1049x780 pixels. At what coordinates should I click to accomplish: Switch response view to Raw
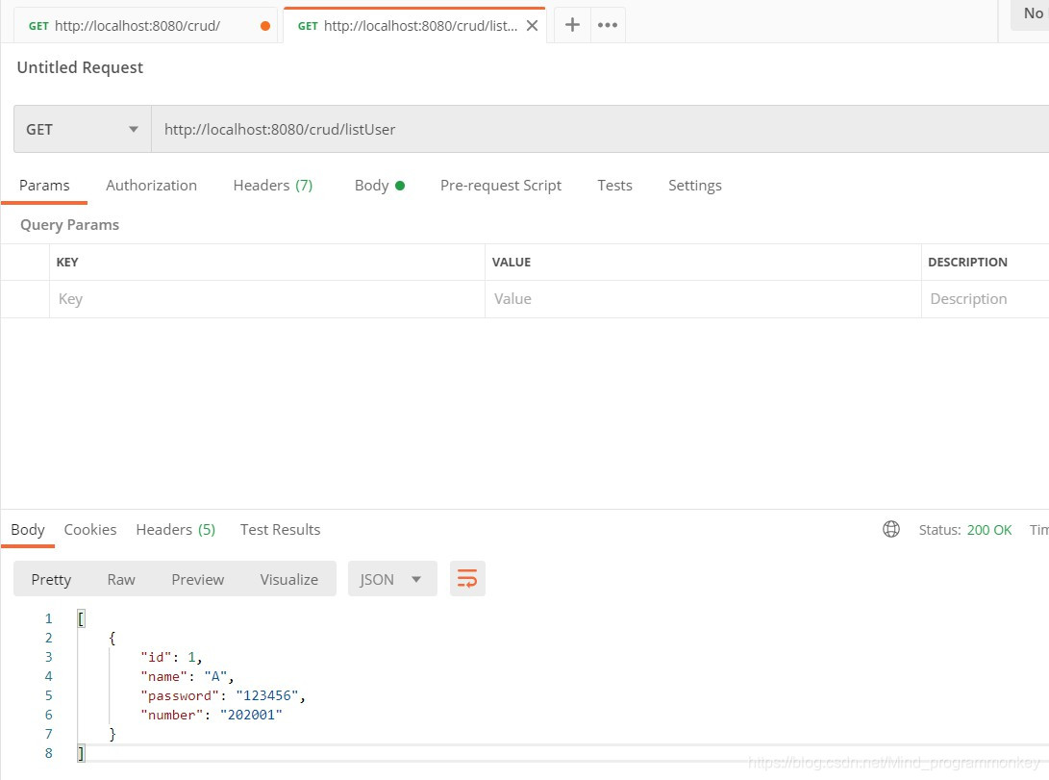point(121,579)
